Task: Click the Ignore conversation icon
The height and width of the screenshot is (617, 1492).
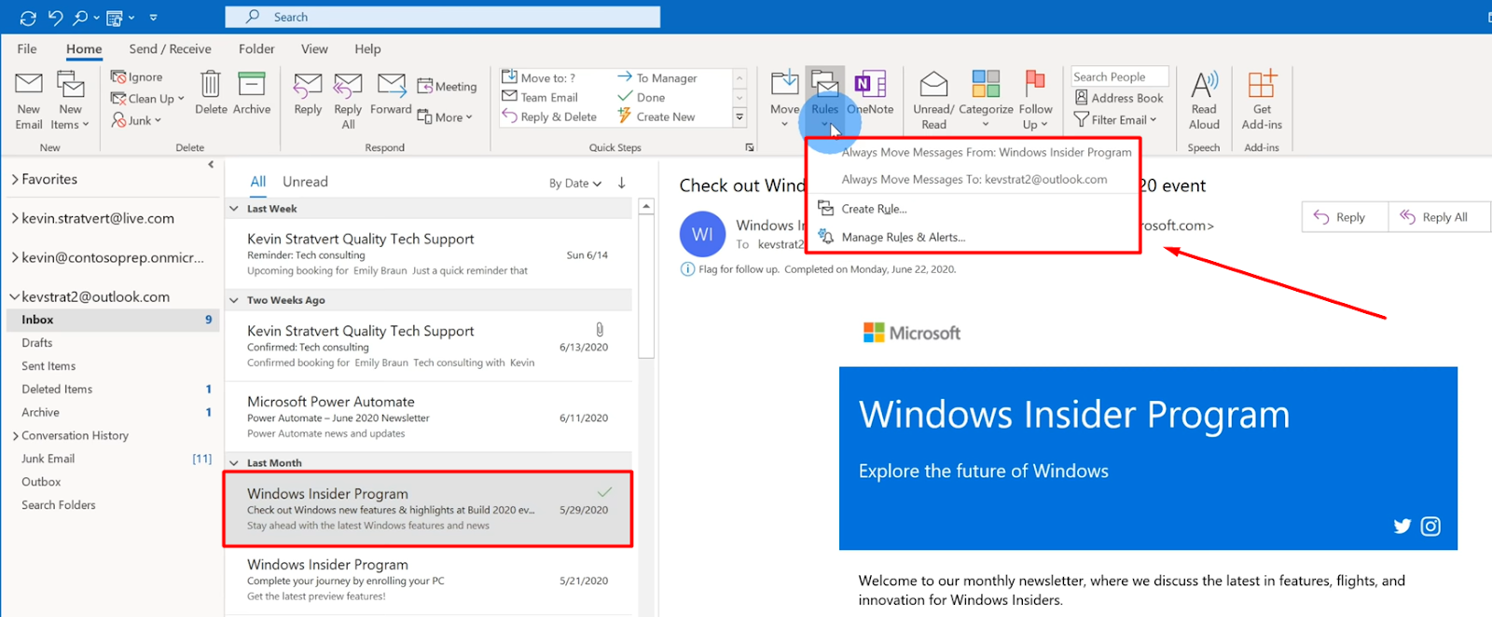Action: (118, 76)
